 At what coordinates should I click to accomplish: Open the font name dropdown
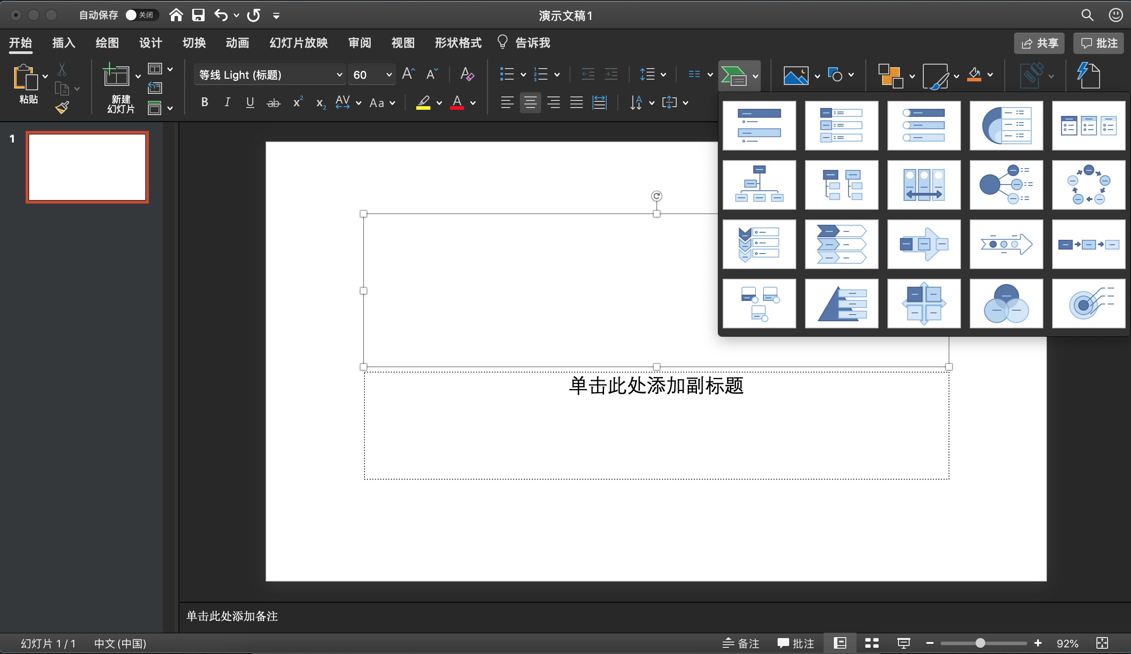pyautogui.click(x=339, y=75)
